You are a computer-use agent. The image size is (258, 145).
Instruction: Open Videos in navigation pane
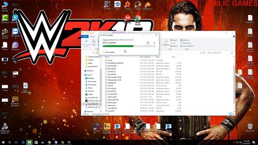coord(90,94)
